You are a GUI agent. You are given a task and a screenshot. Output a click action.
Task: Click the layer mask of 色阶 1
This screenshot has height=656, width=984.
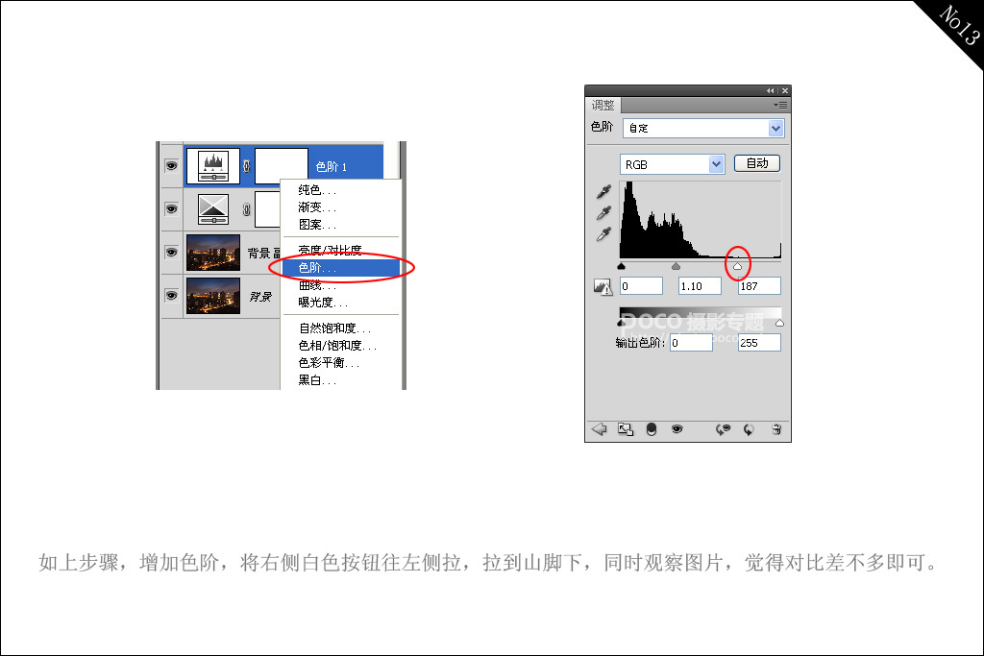[x=282, y=161]
